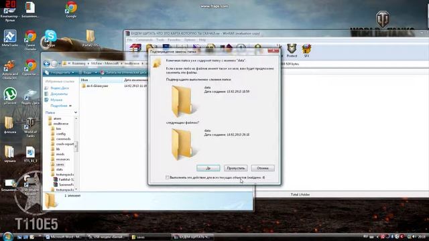Image resolution: width=429 pixels, height=241 pixels.
Task: Open Документы favorite link in Explorer
Action: pos(59,94)
